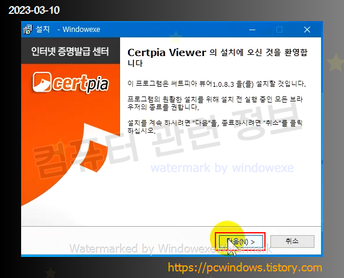Open the pcwindows.tistory.com URL text
Screen dimensions: 344x278
[x=245, y=268]
